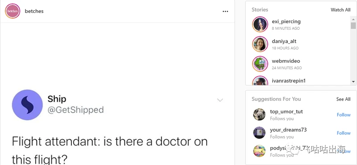Open betches username link
The width and height of the screenshot is (357, 165).
click(34, 11)
